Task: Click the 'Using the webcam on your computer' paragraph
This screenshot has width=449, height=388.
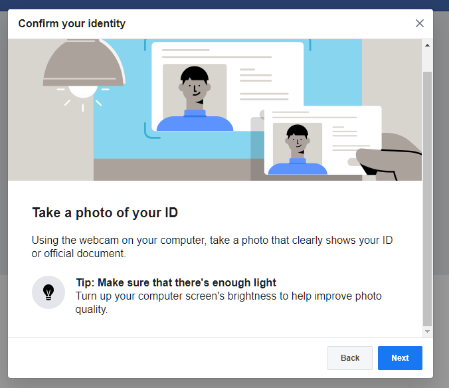Action: (212, 247)
